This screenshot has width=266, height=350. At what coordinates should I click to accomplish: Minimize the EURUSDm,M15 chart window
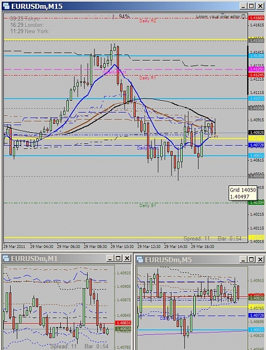tap(243, 6)
